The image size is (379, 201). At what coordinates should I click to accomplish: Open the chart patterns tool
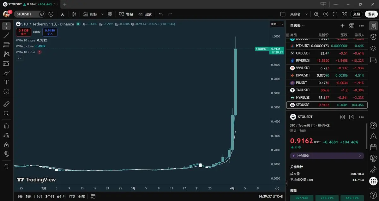point(6,54)
